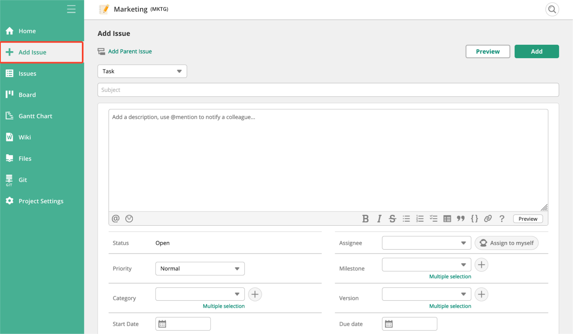Insert code block with curly braces icon
573x334 pixels.
coord(475,218)
